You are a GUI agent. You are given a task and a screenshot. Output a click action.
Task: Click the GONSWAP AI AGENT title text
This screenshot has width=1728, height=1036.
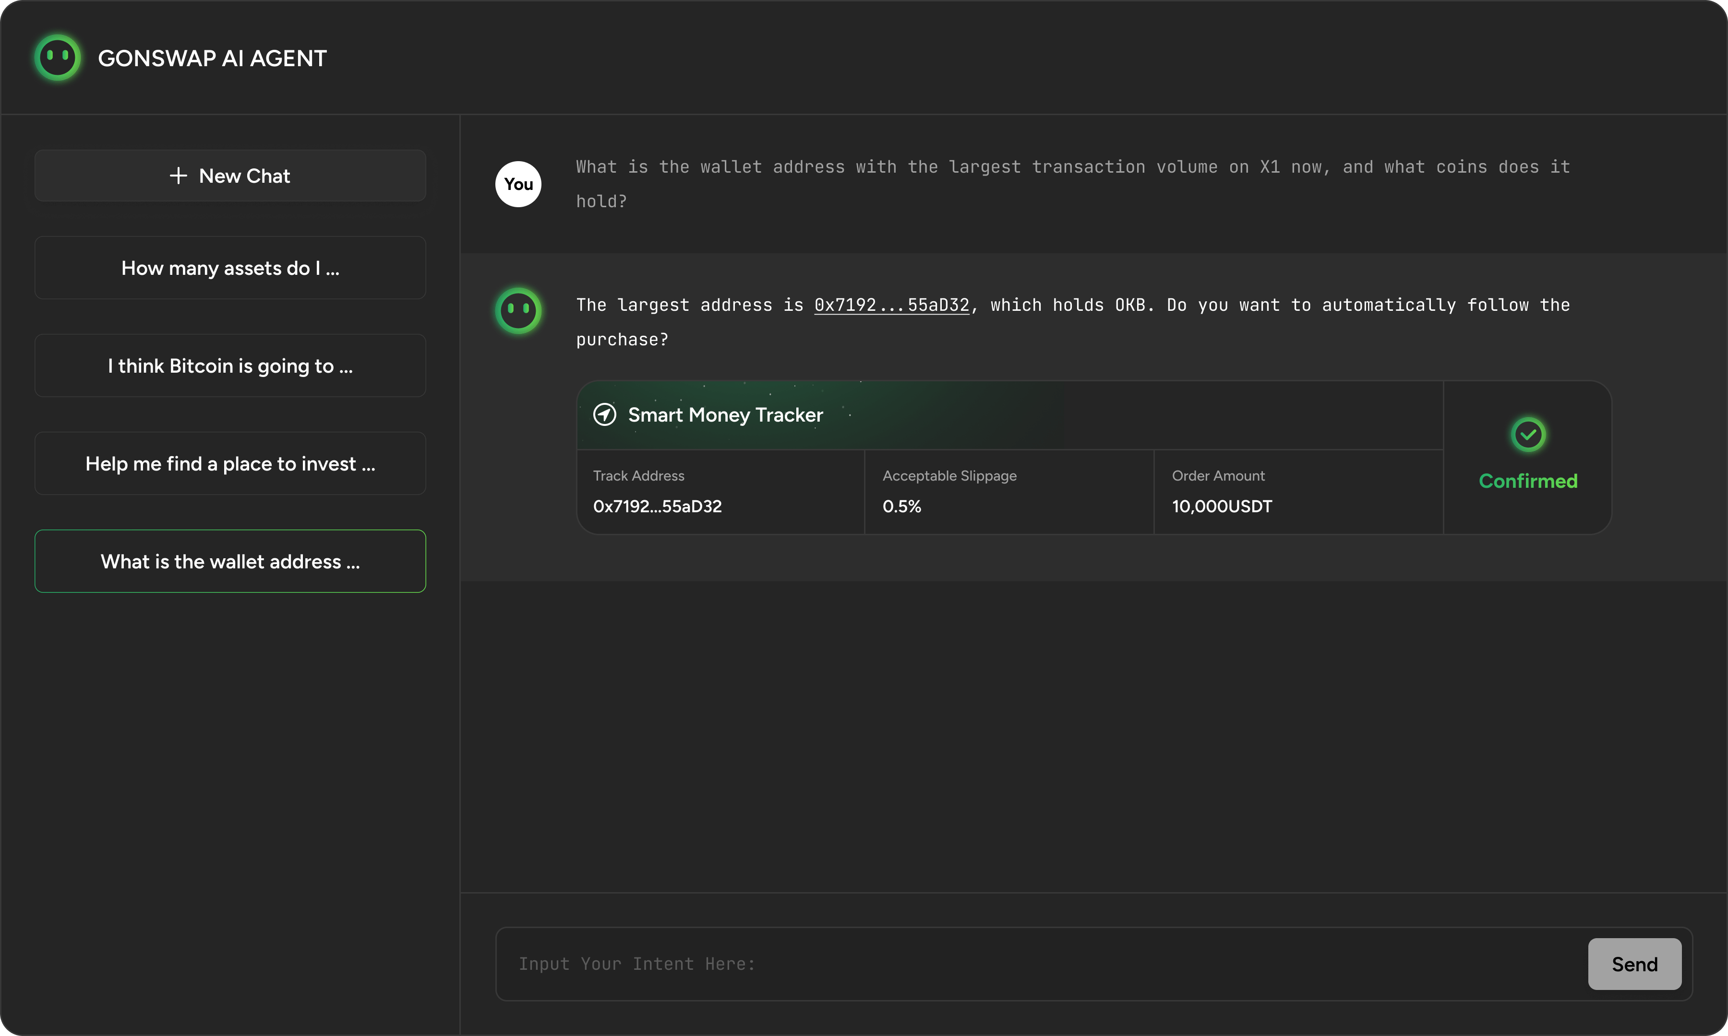[212, 59]
